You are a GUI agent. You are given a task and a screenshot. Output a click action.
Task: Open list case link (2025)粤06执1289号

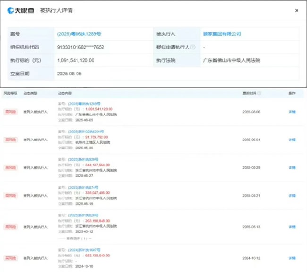[x=84, y=104]
